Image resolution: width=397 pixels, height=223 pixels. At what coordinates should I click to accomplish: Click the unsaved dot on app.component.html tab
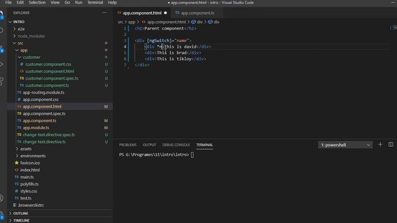[166, 13]
